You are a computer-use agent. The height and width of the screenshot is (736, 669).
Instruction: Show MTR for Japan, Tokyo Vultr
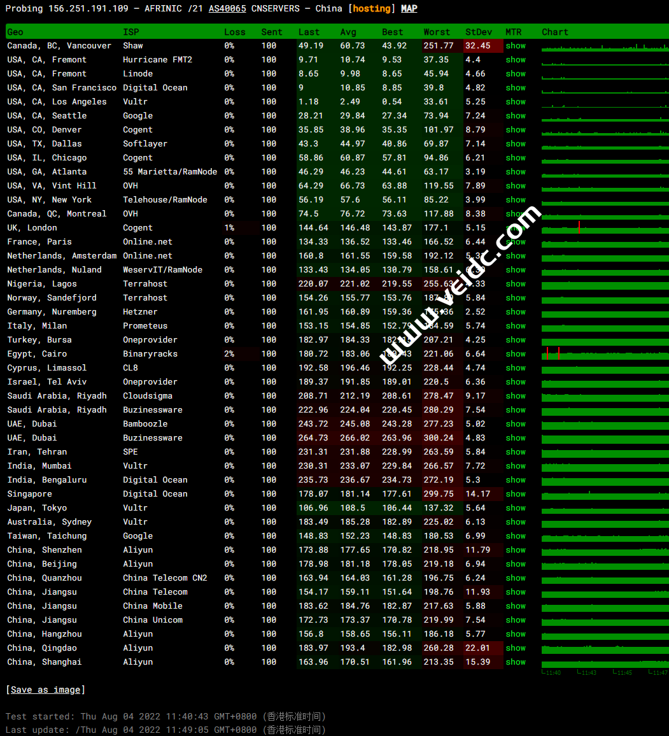tap(516, 508)
